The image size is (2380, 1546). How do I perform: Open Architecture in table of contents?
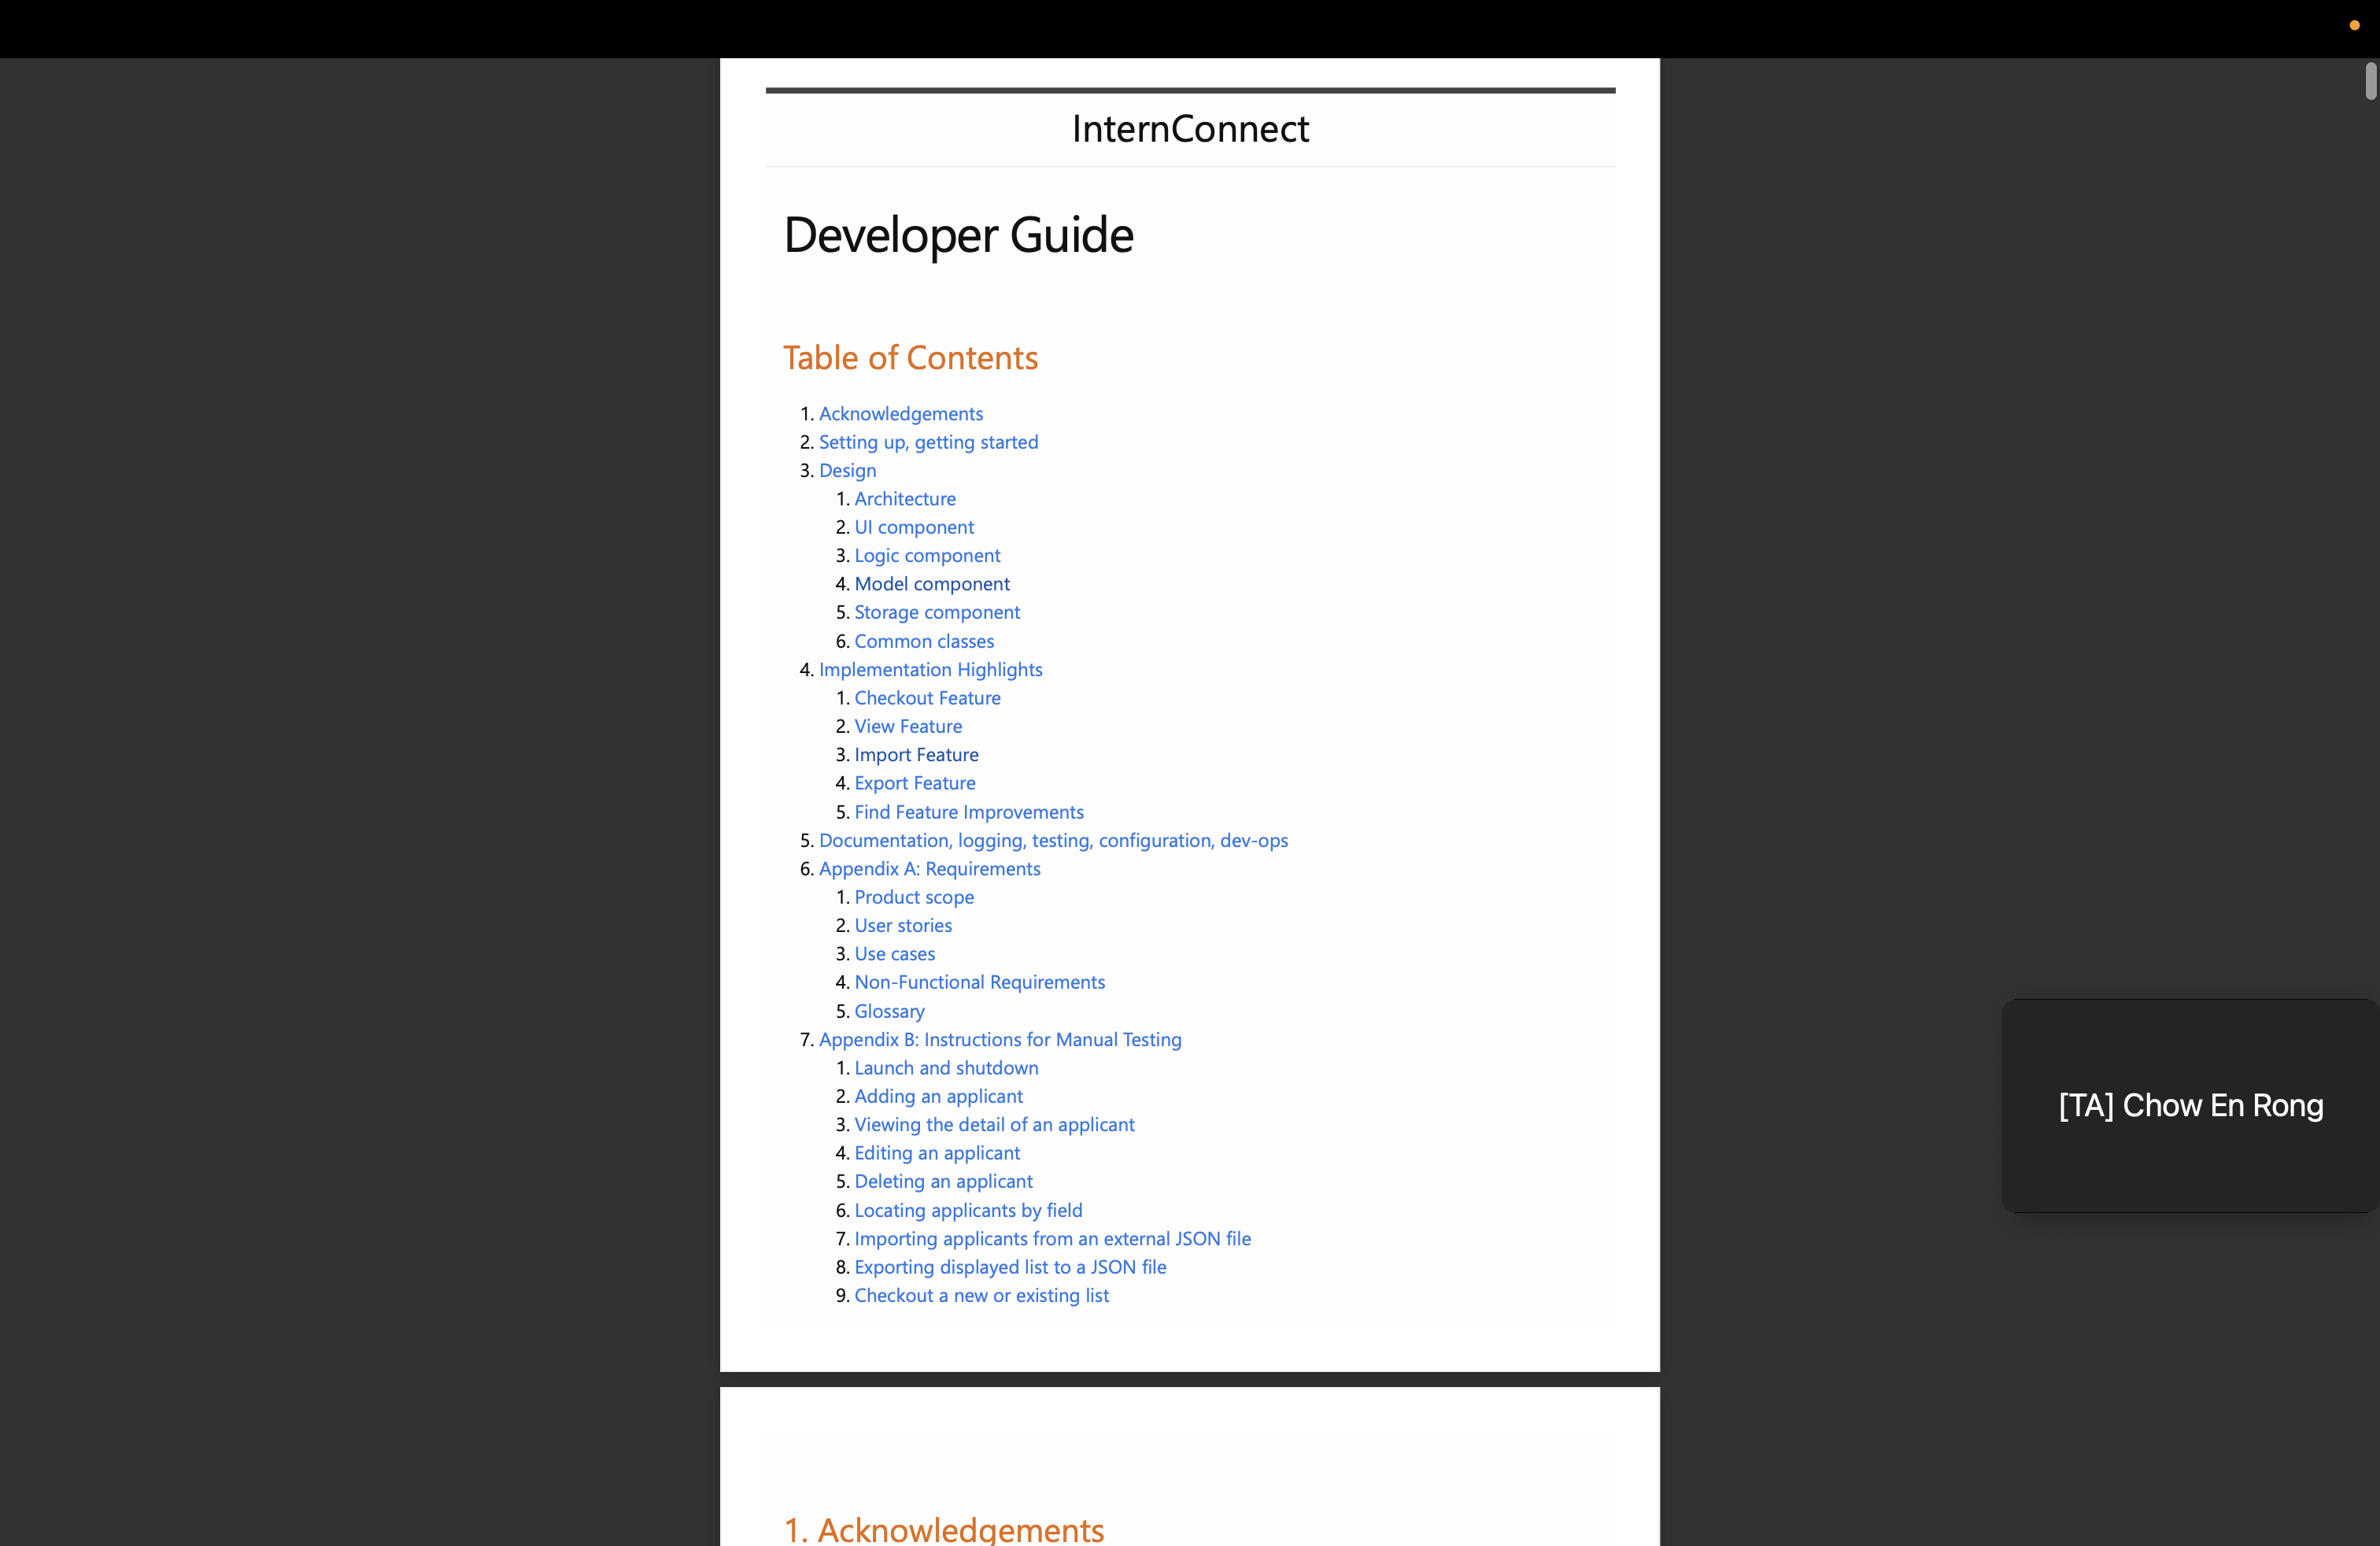(904, 499)
